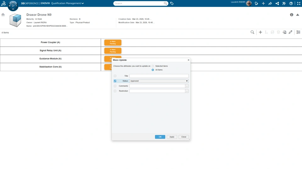Click the 4 items count label
This screenshot has width=302, height=169.
5,33
